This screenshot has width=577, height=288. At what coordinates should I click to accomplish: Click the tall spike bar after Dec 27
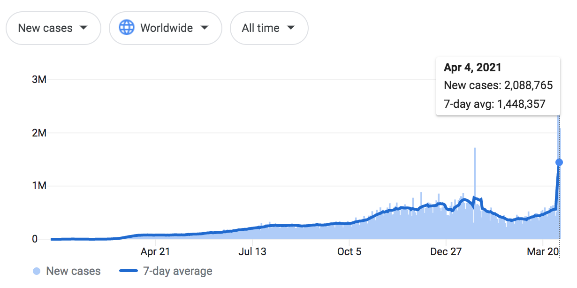475,178
